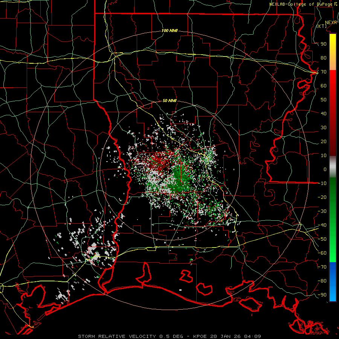339x339 pixels.
Task: Click the 30 value on velocity scale
Action: coord(324,128)
